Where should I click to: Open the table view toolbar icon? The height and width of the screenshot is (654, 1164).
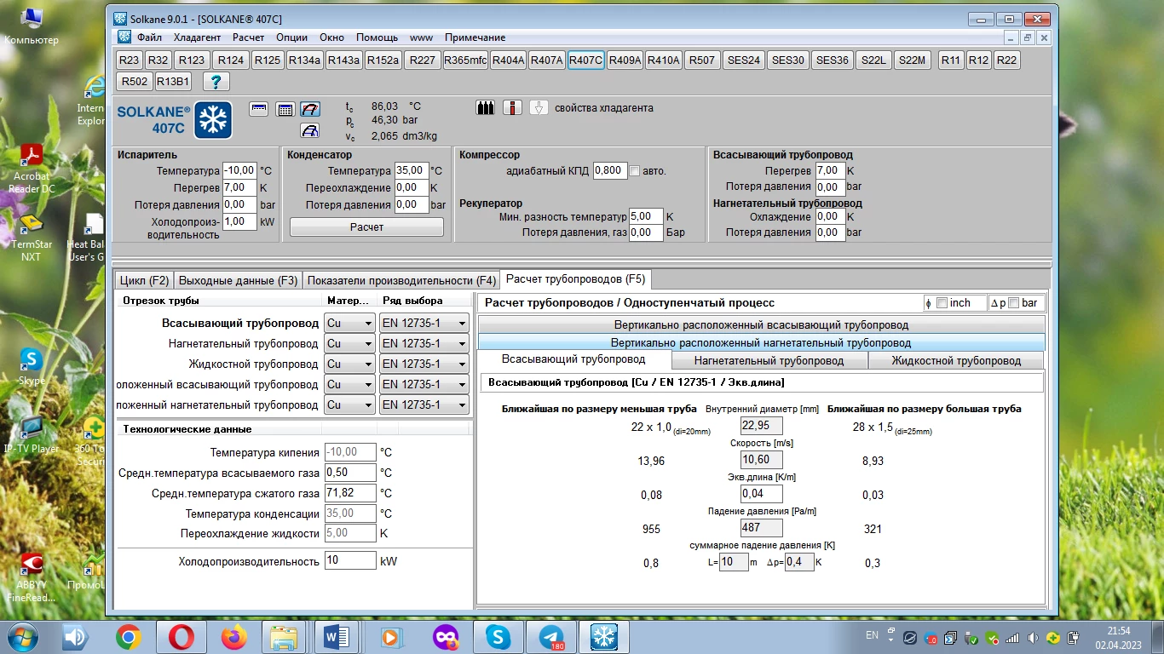(x=285, y=109)
